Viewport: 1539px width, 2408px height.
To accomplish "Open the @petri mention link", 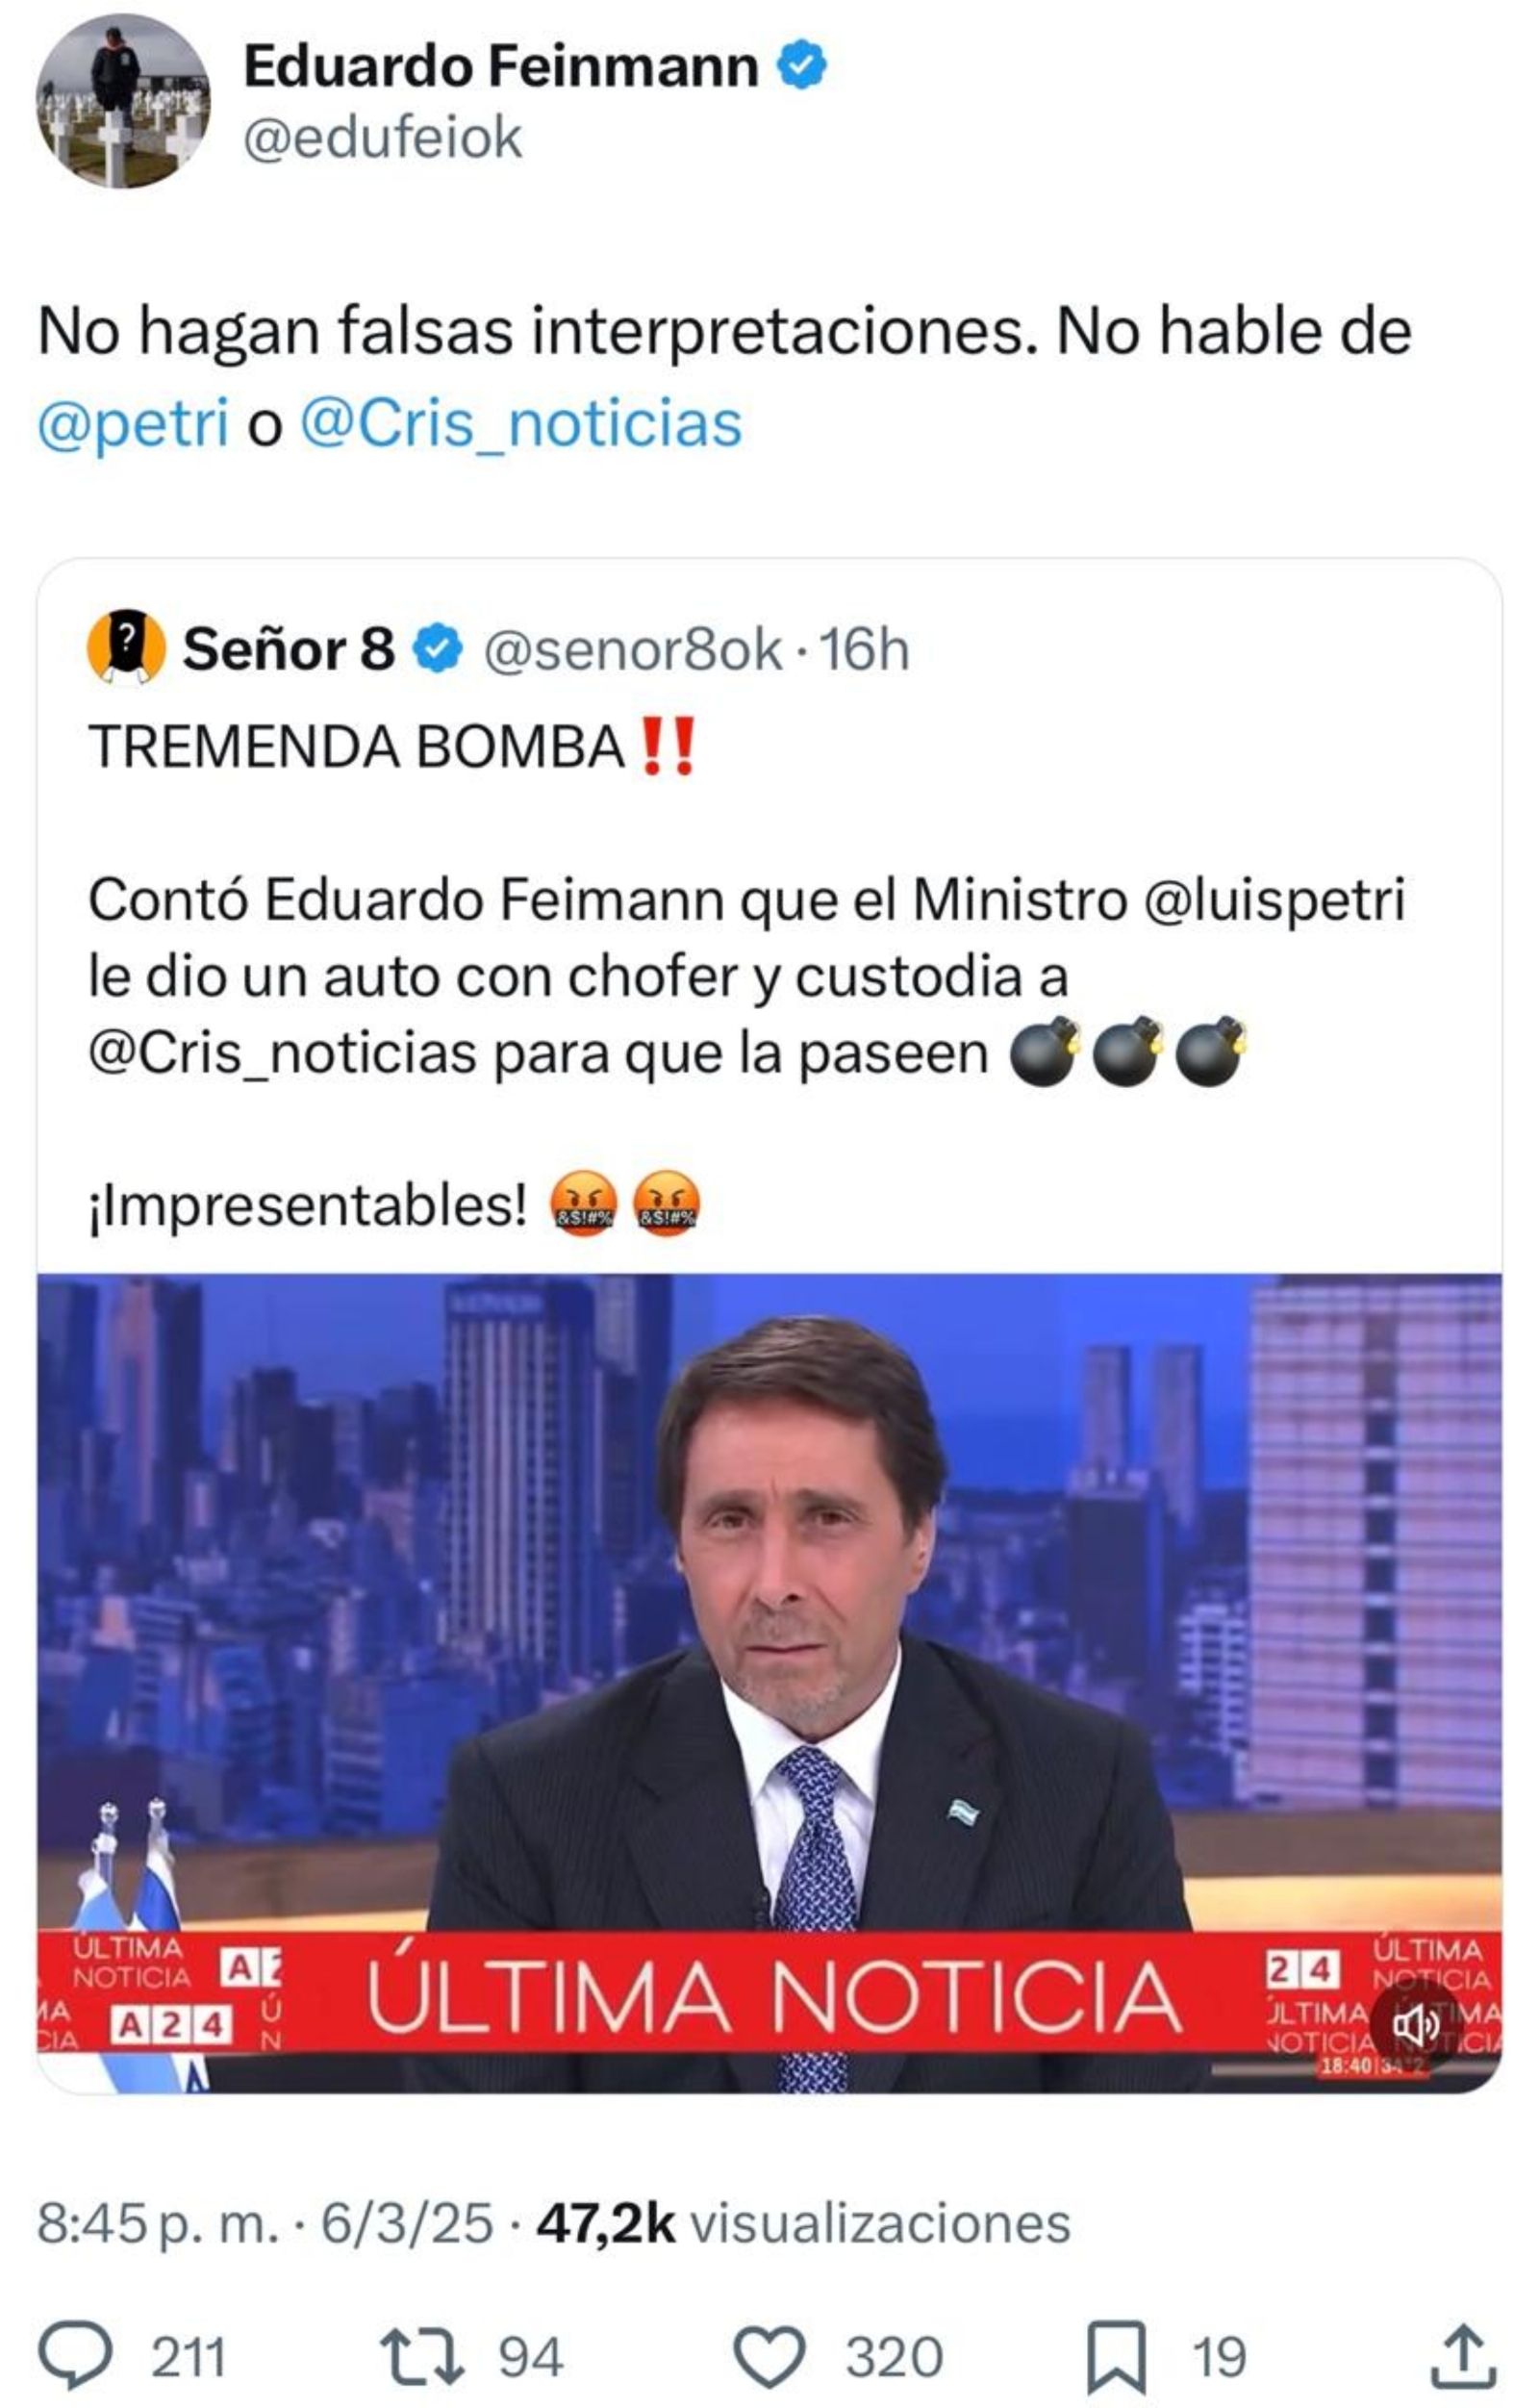I will pos(133,422).
